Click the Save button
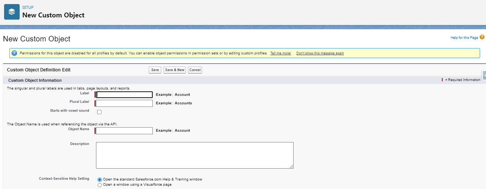 click(155, 70)
